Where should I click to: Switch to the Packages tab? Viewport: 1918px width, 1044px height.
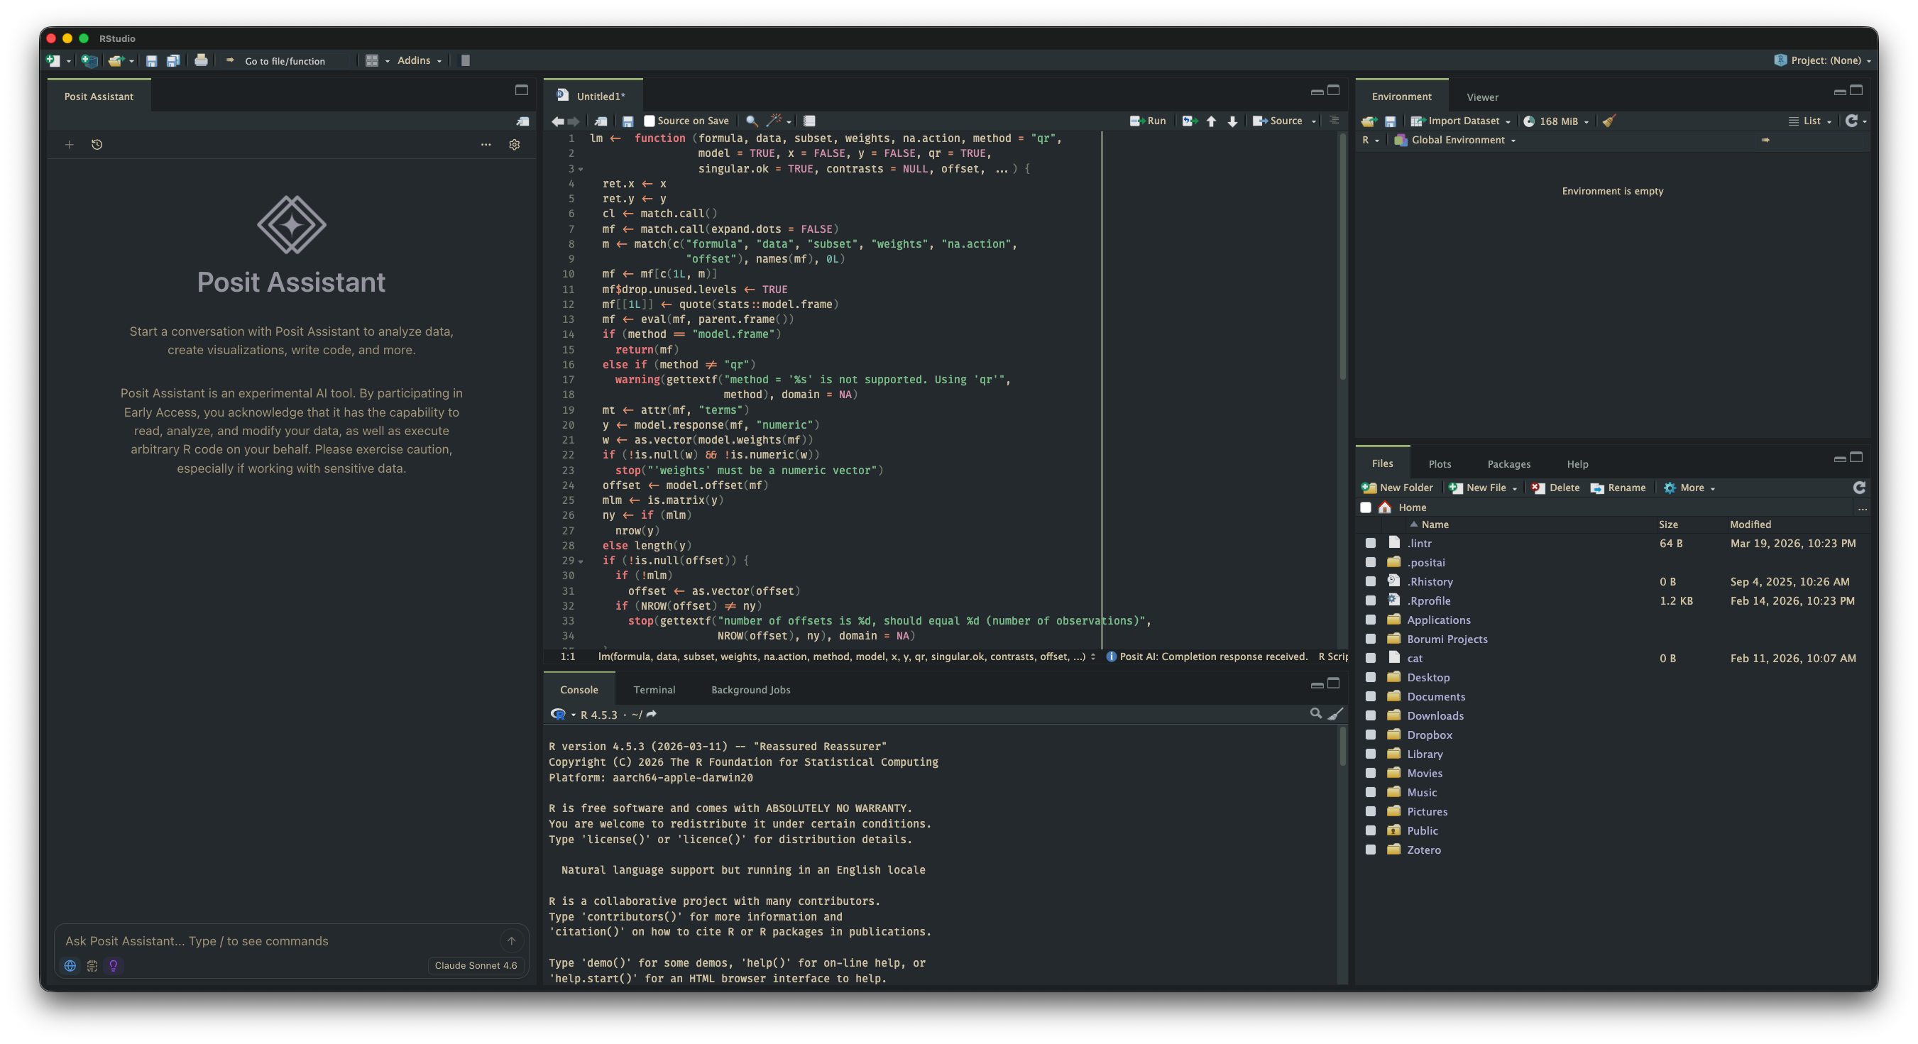pos(1508,464)
